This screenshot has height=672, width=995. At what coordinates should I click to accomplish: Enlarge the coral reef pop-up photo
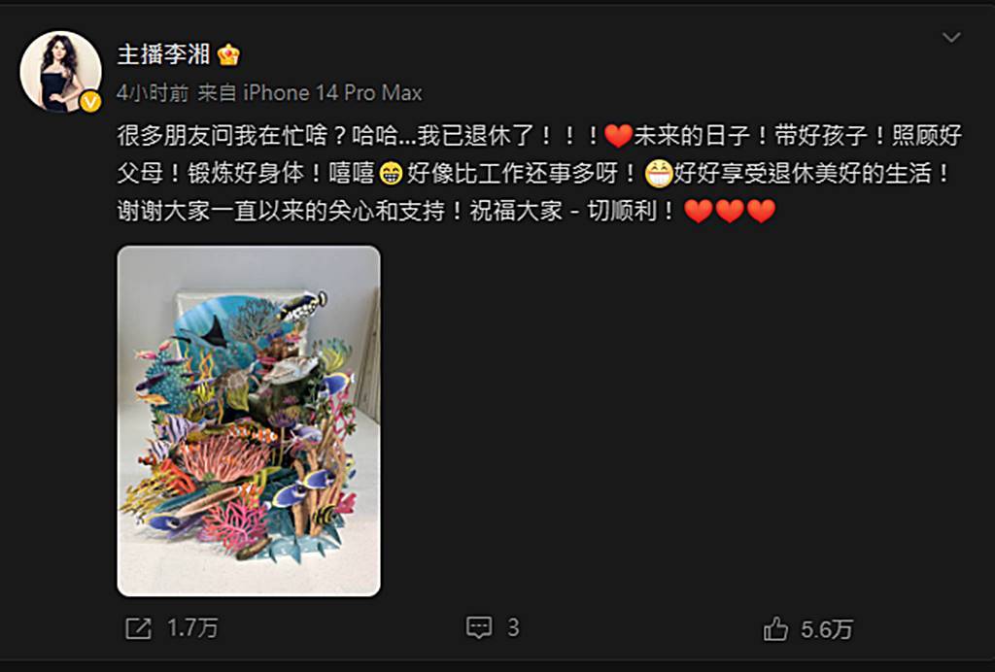click(249, 420)
